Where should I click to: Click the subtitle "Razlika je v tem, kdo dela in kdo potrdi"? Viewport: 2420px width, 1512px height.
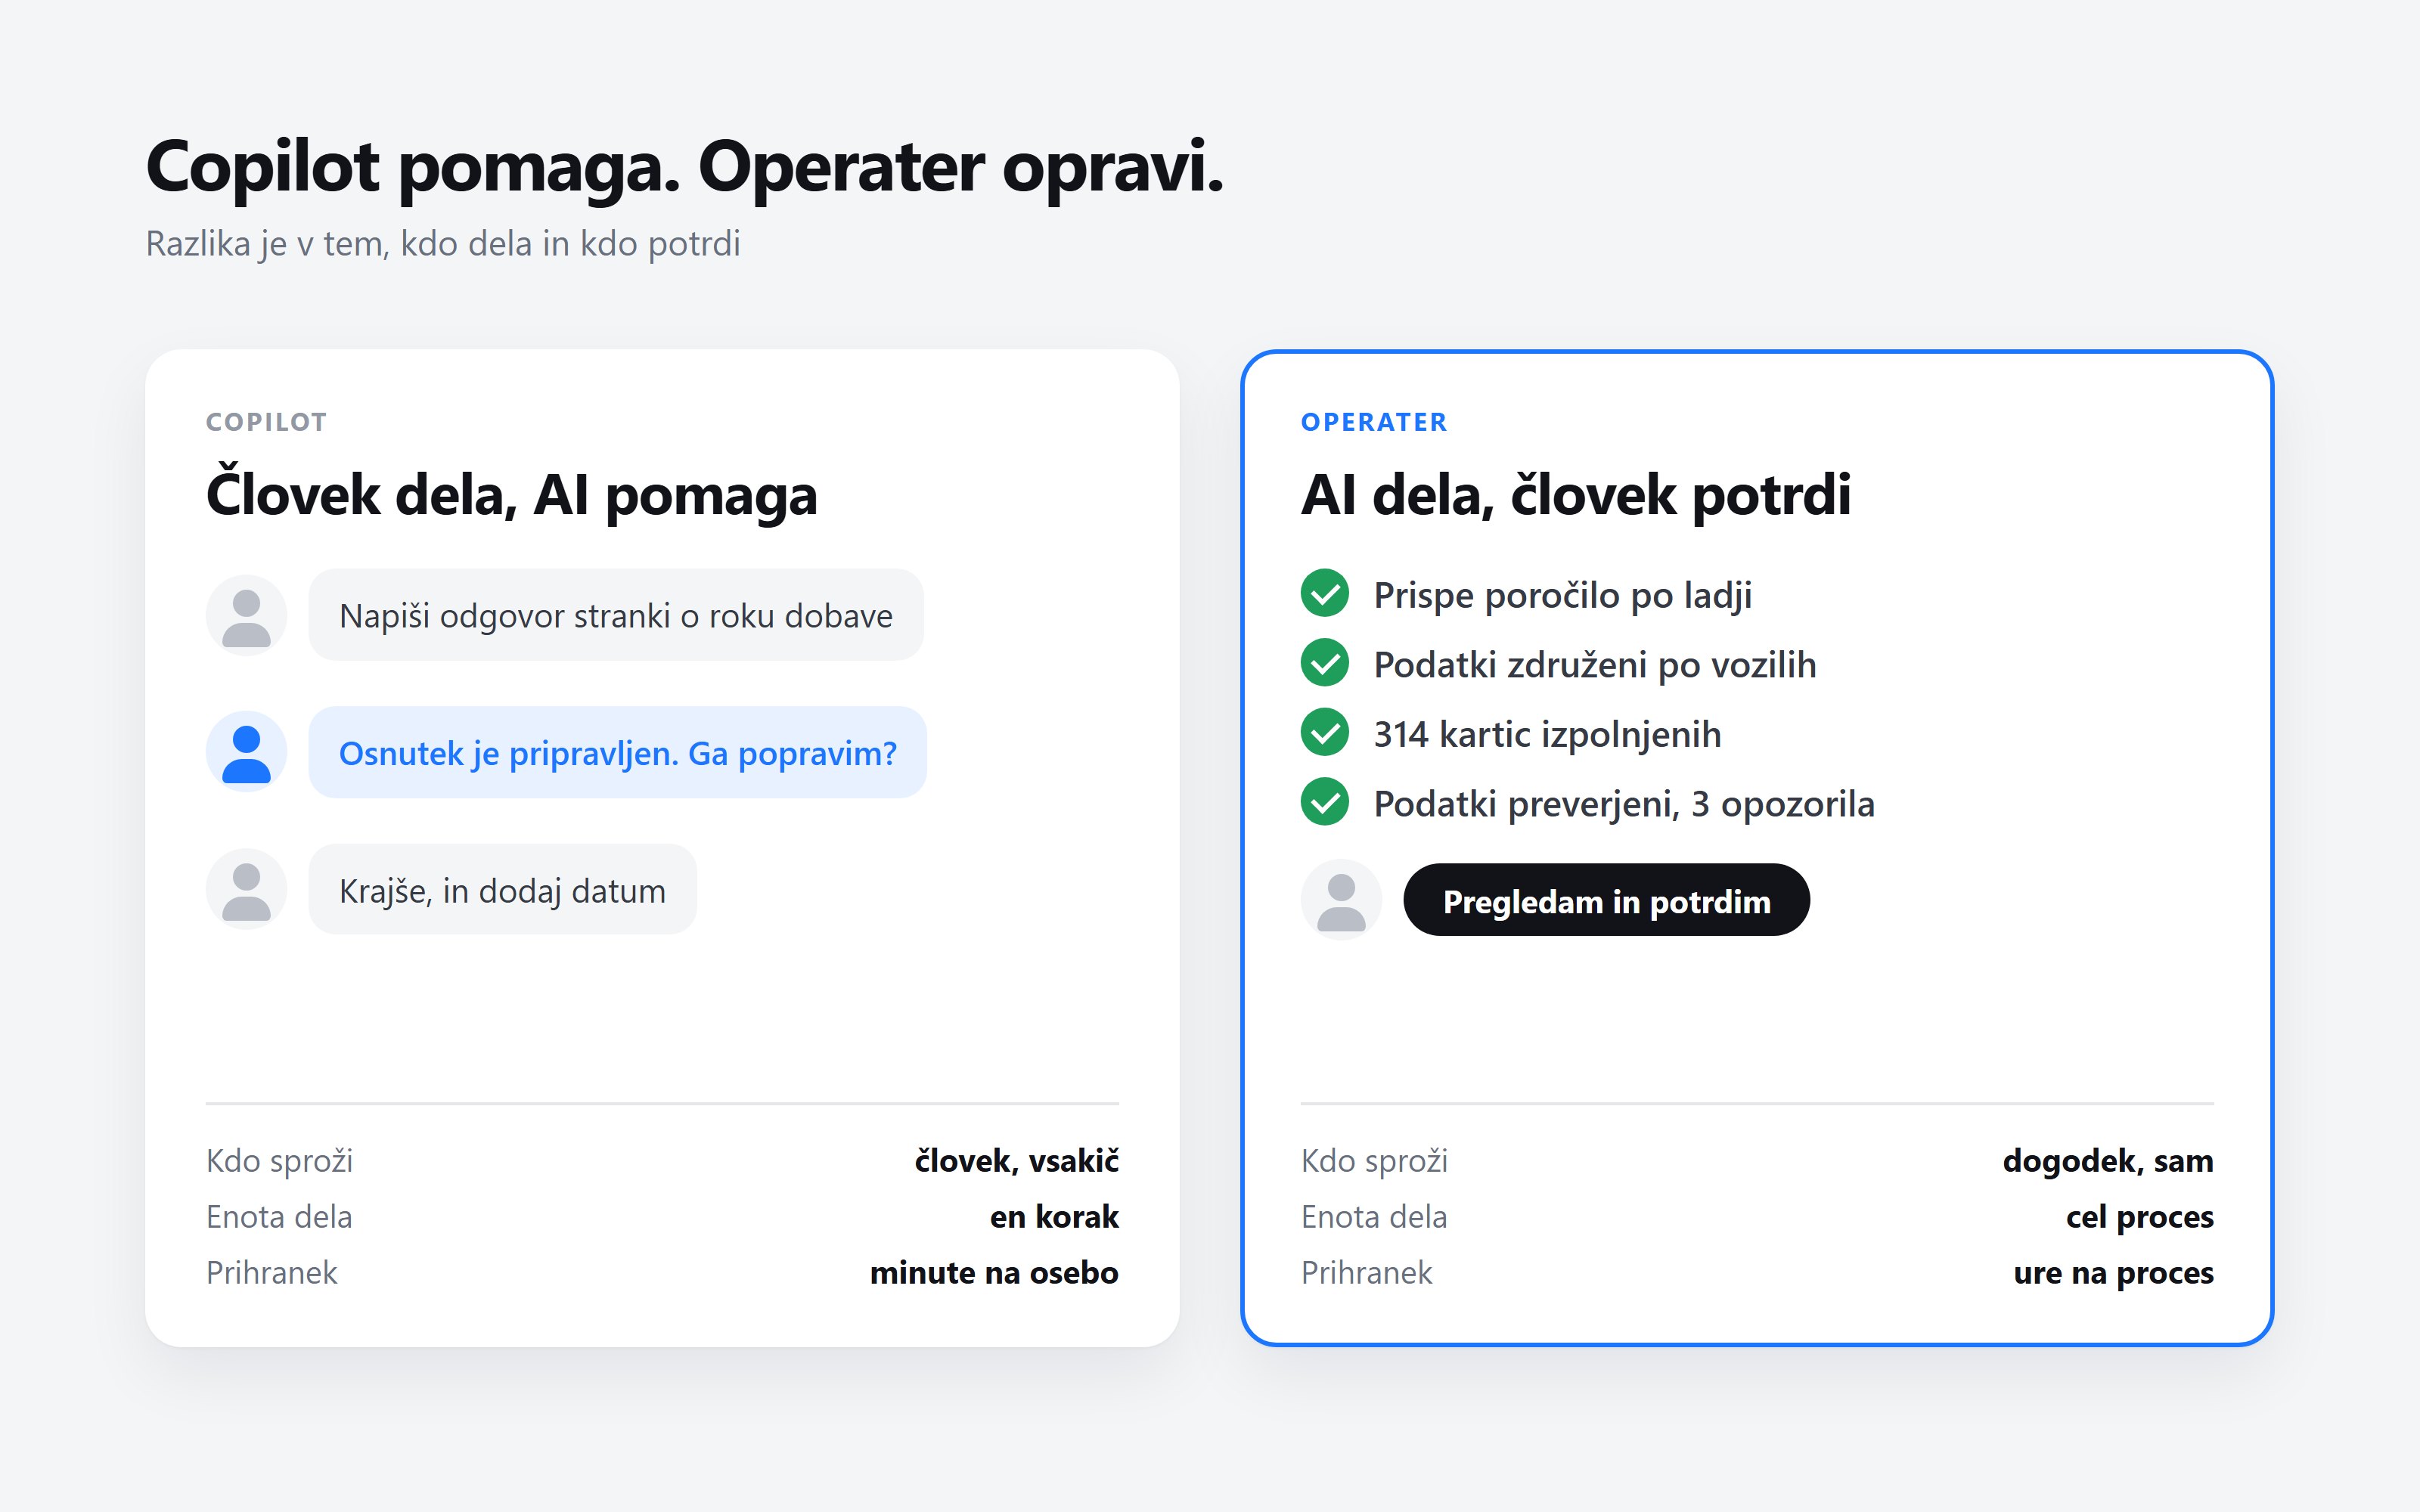pos(443,244)
